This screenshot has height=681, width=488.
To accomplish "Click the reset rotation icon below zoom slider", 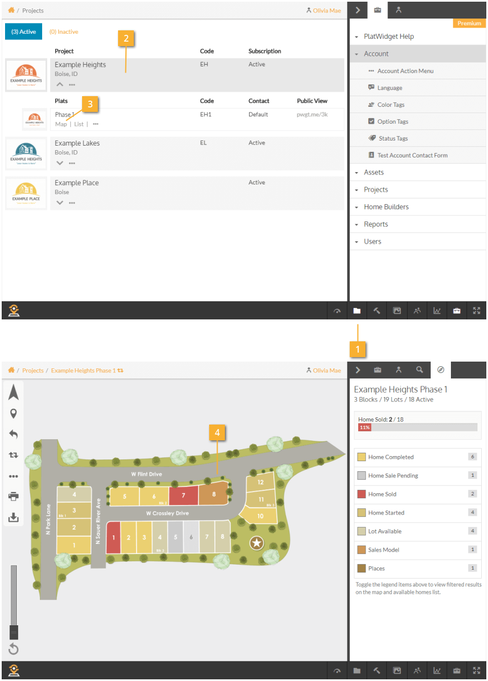I will (13, 650).
